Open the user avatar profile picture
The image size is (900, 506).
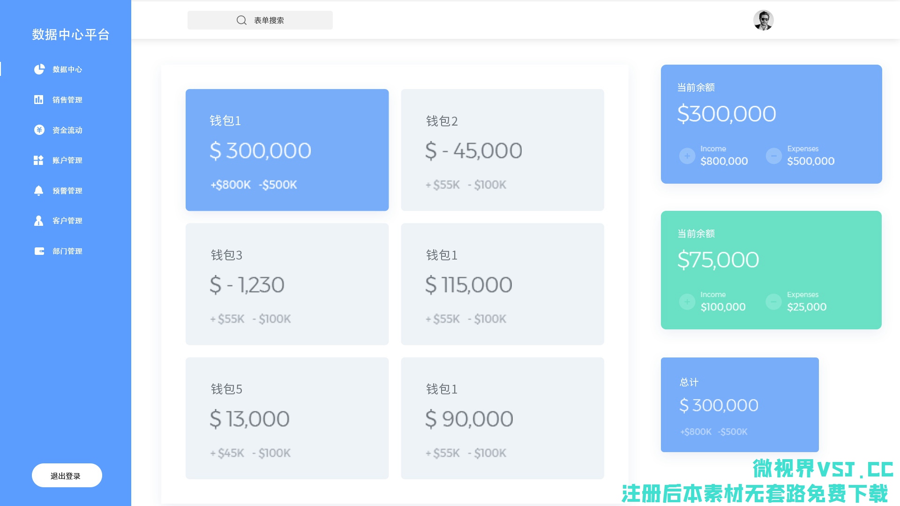pyautogui.click(x=763, y=20)
